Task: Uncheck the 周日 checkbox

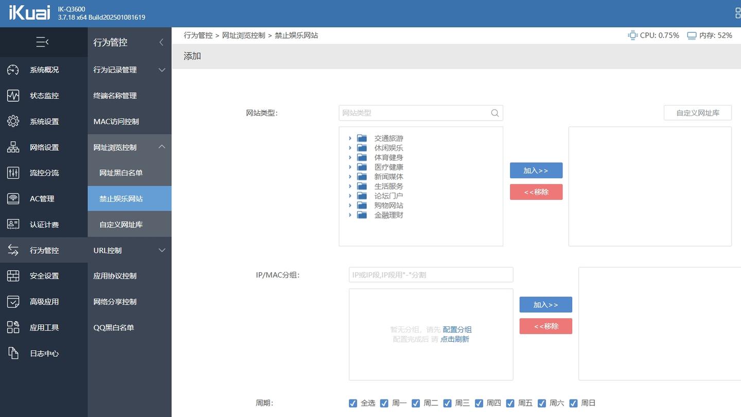Action: point(573,403)
